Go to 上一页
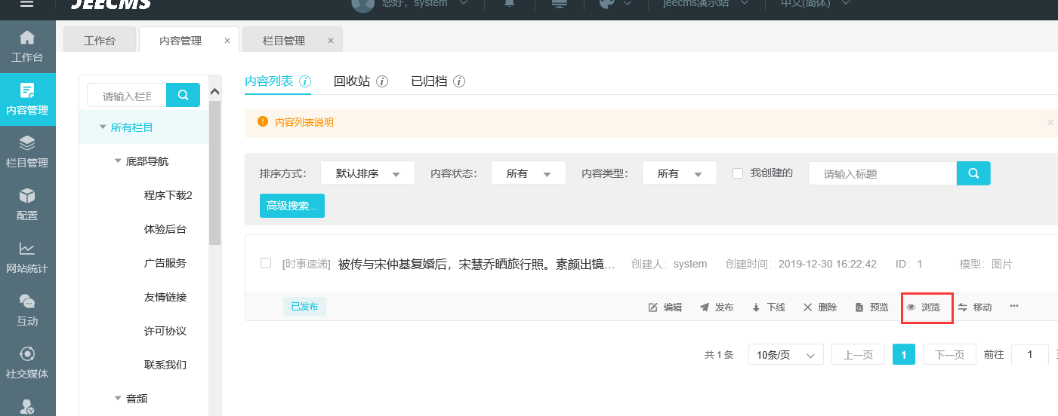The image size is (1058, 416). pos(858,355)
